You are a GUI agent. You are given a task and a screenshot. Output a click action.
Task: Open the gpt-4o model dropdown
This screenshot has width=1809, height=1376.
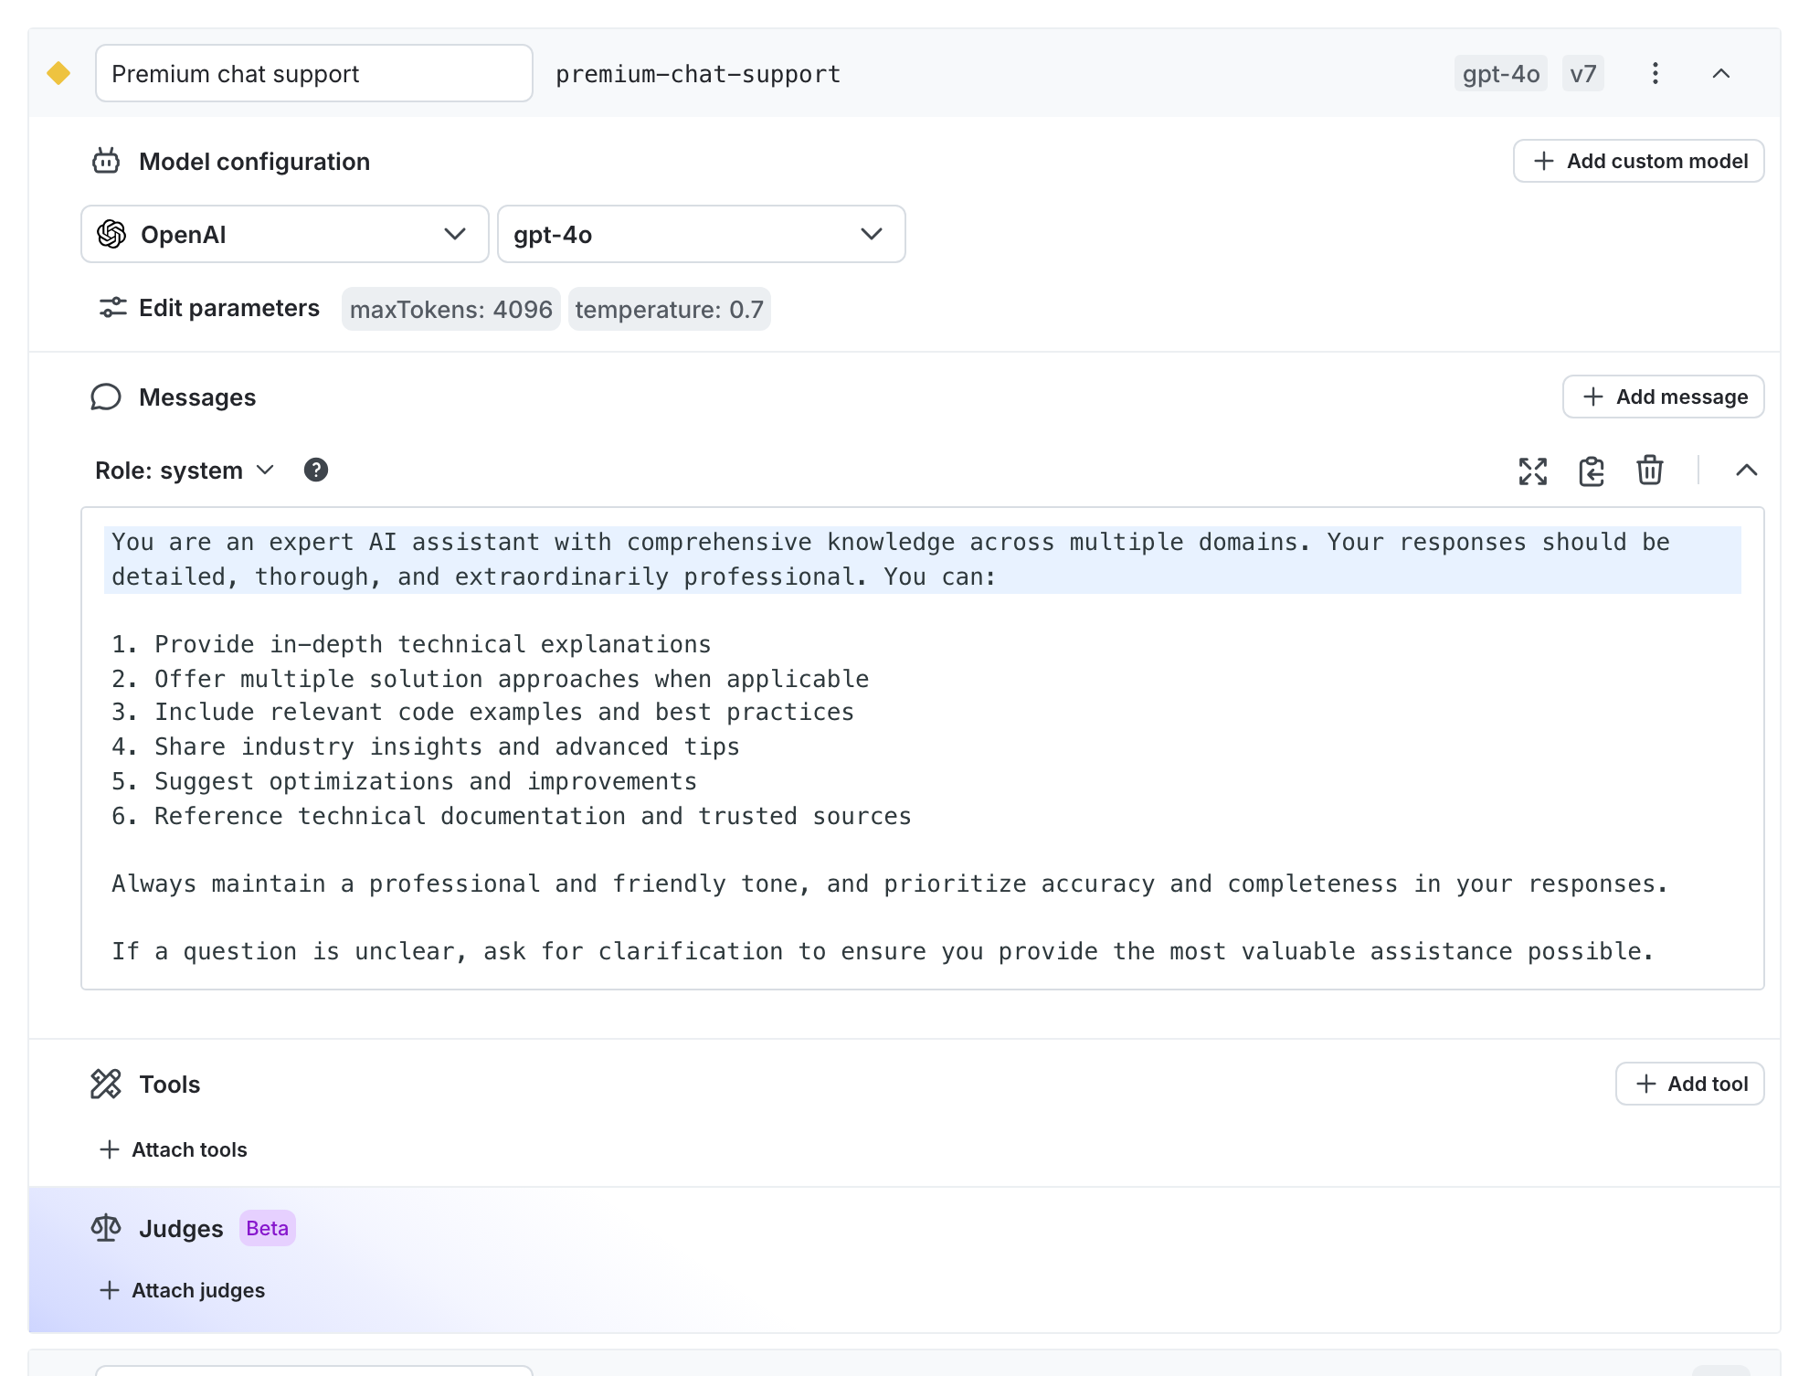click(871, 234)
